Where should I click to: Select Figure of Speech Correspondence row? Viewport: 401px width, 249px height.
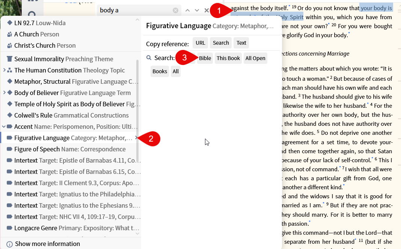[71, 149]
